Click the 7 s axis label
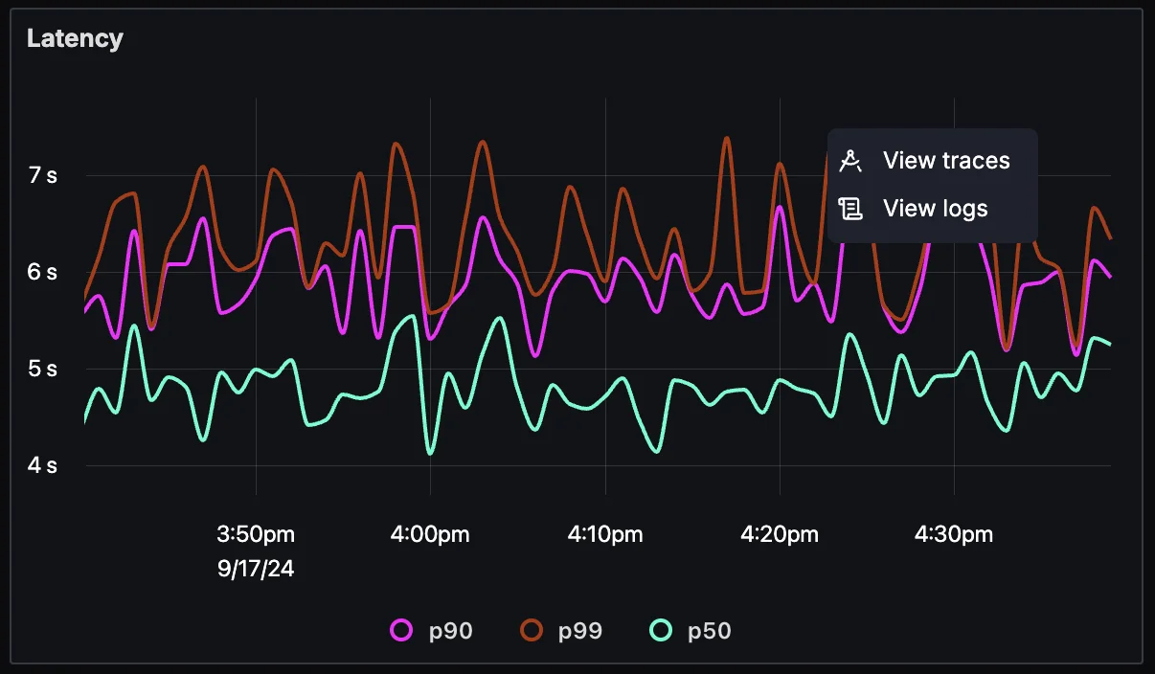Screen dimensions: 1155x674 pos(43,175)
